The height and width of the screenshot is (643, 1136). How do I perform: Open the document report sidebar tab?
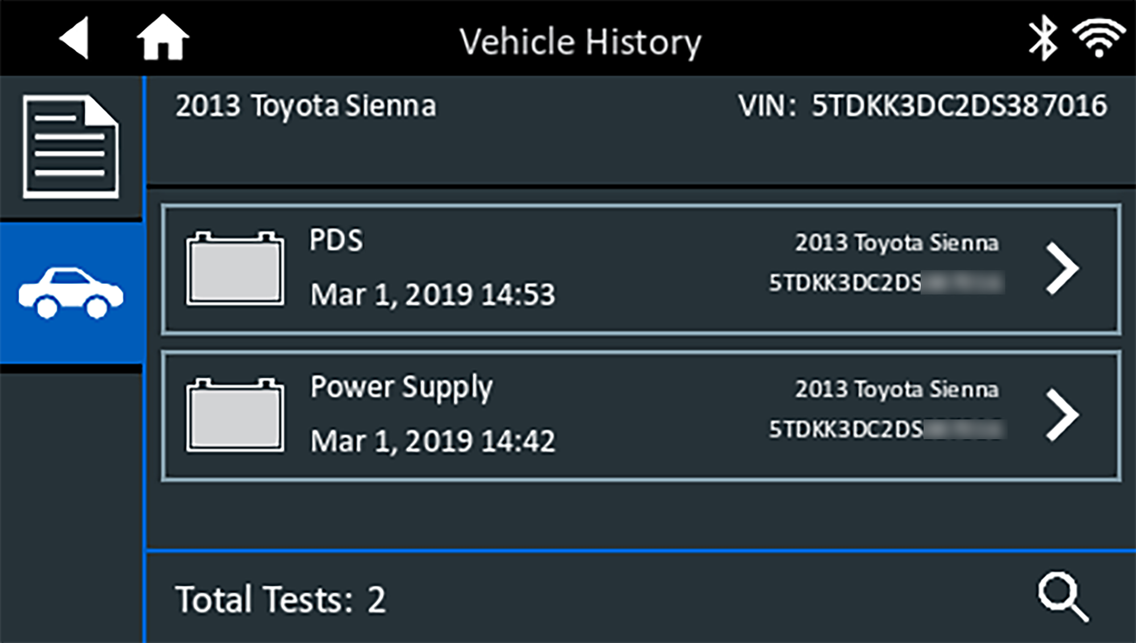(x=71, y=147)
